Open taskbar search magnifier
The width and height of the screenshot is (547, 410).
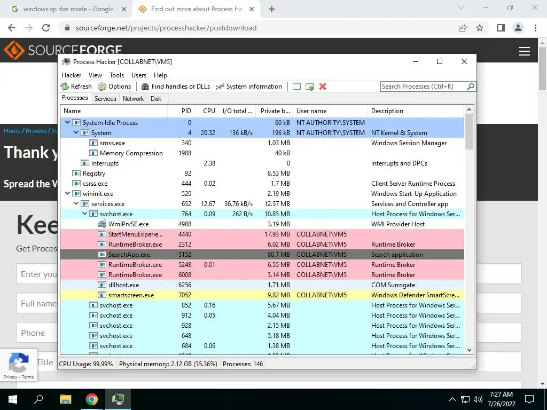pos(38,399)
